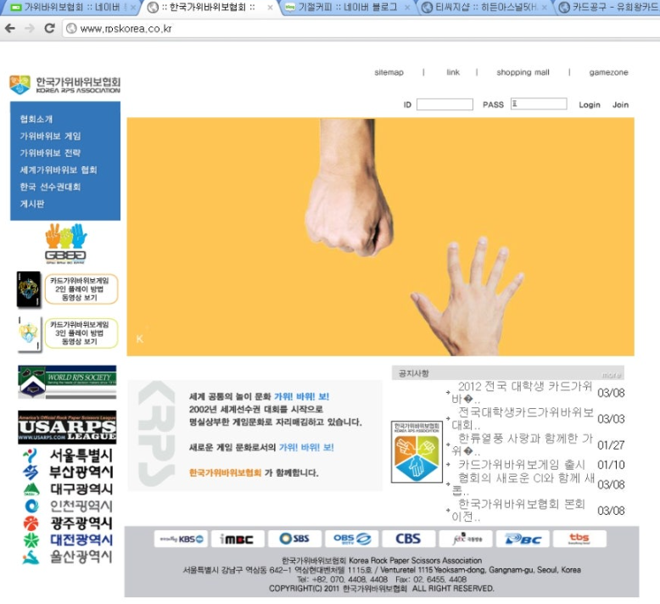The height and width of the screenshot is (604, 660).
Task: Click the febc logo in footer
Action: click(466, 539)
